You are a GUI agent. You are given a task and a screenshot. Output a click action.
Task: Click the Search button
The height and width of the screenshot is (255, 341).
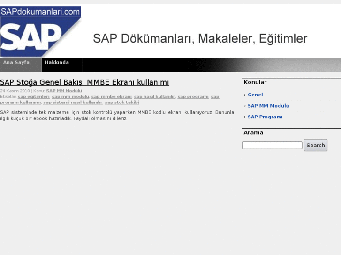click(316, 145)
